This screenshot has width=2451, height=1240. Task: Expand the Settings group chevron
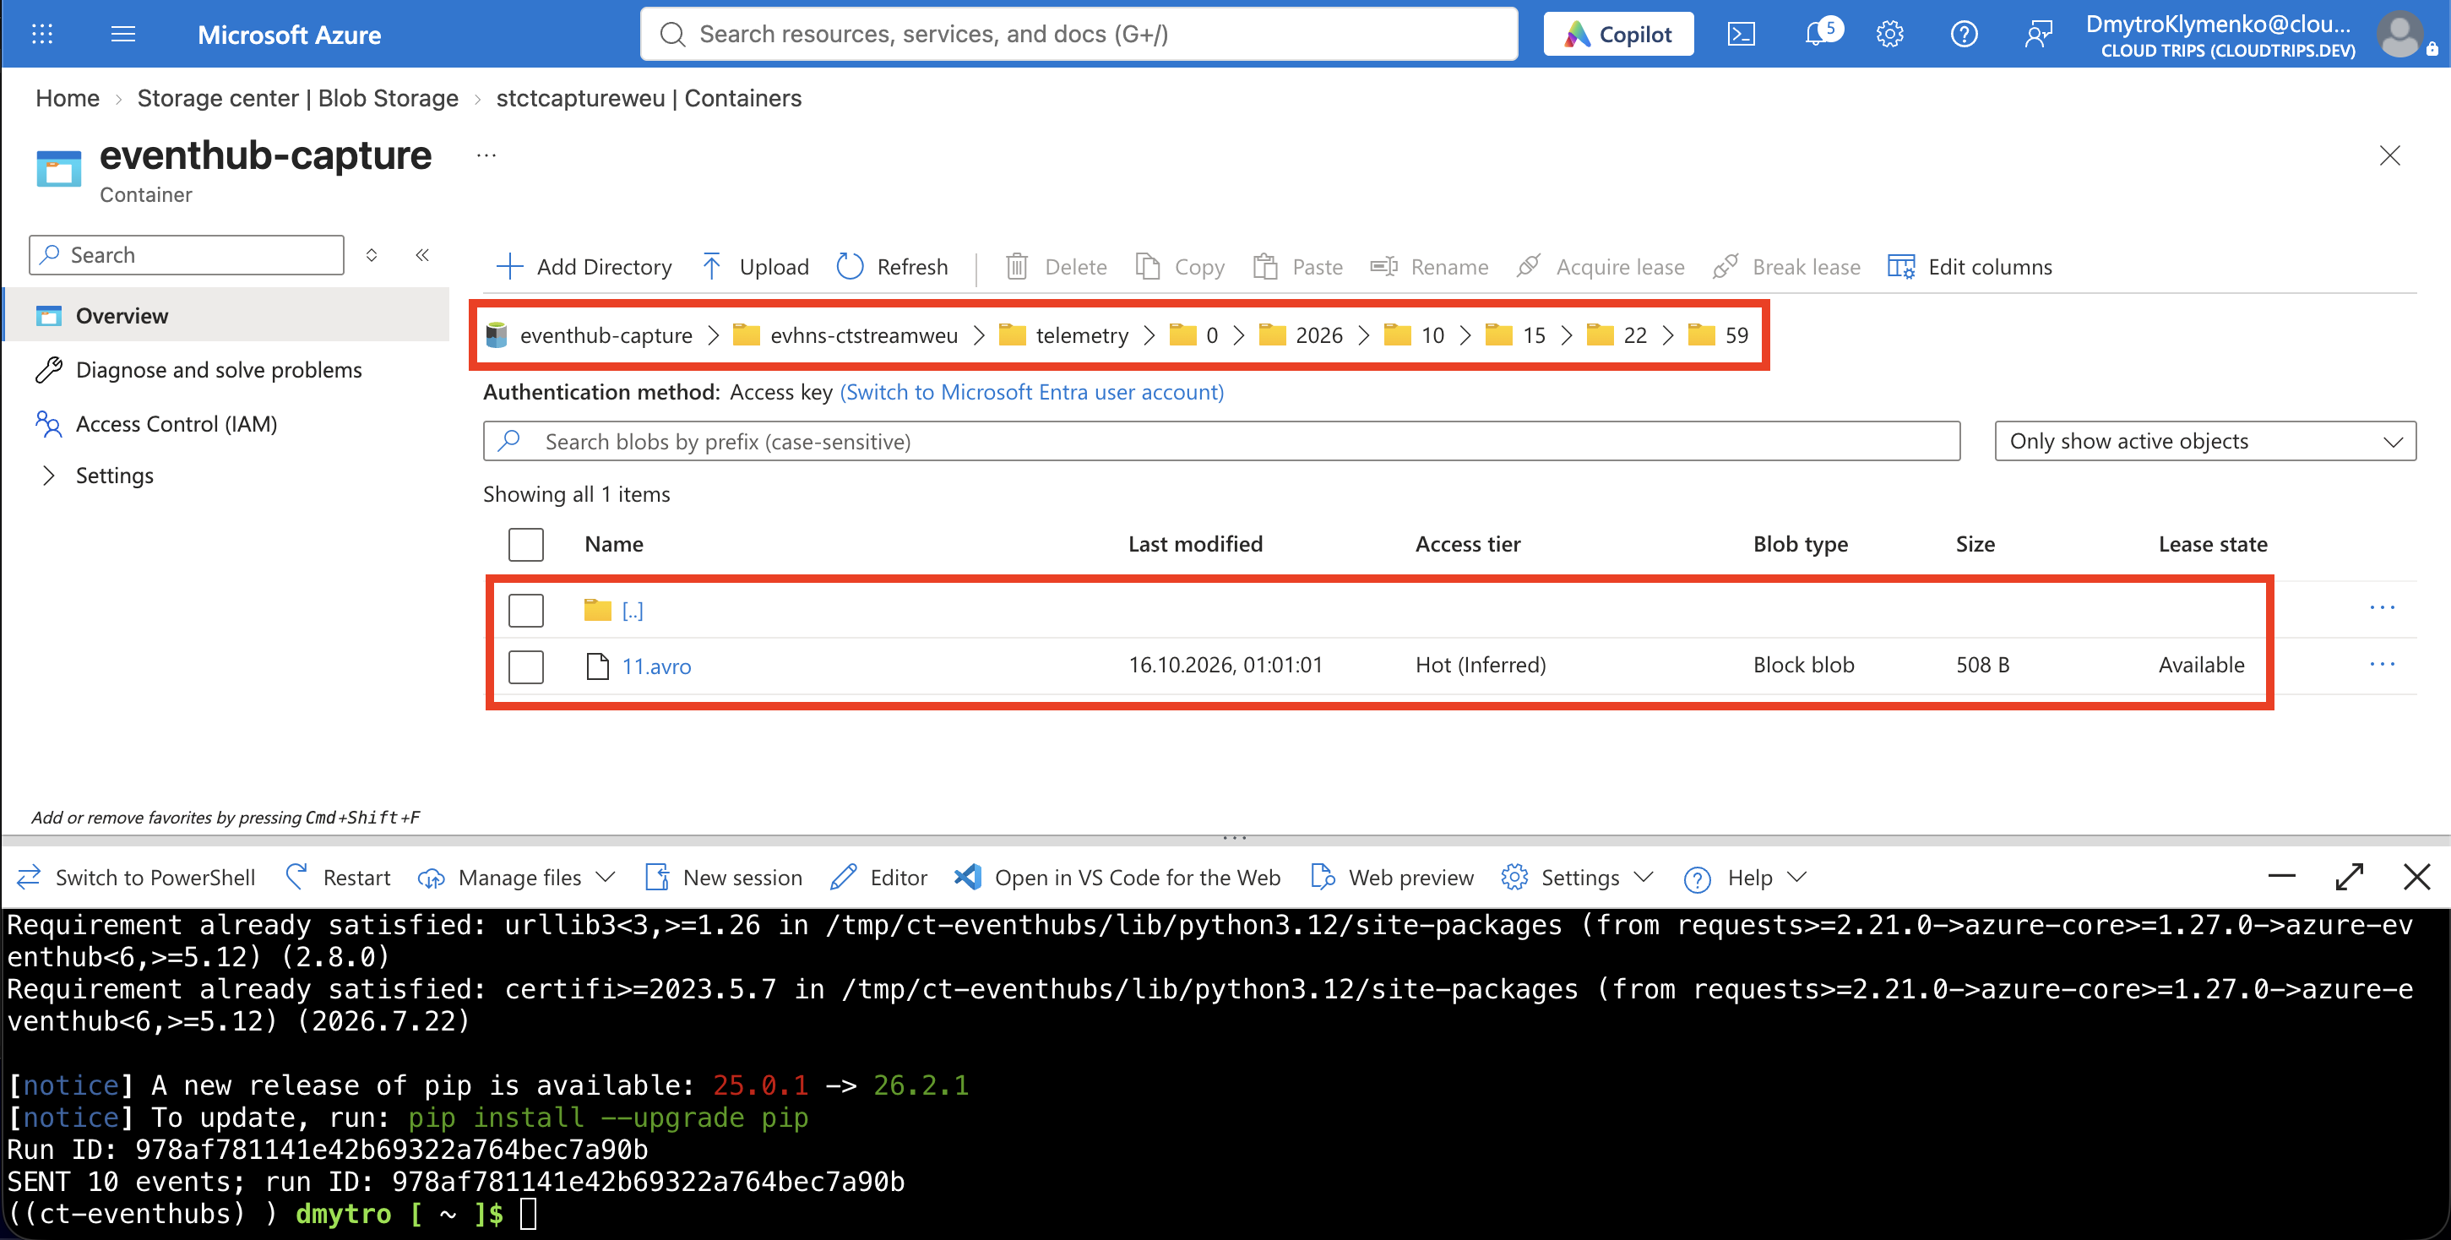(48, 475)
